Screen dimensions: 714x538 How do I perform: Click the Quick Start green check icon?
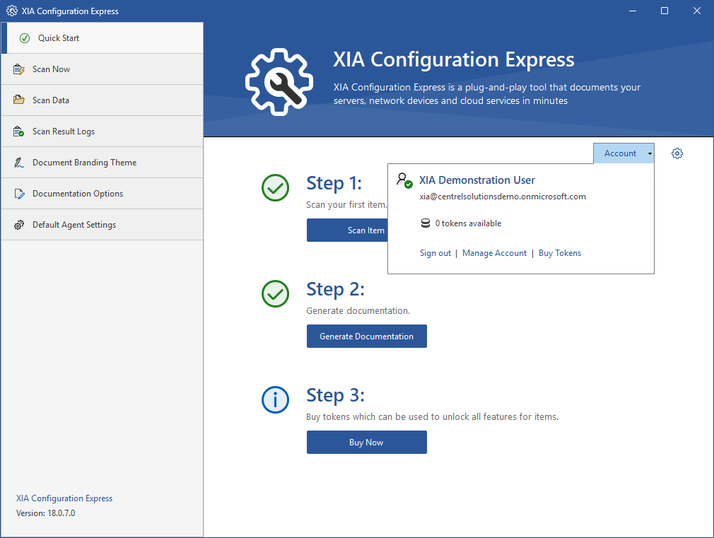pos(25,38)
